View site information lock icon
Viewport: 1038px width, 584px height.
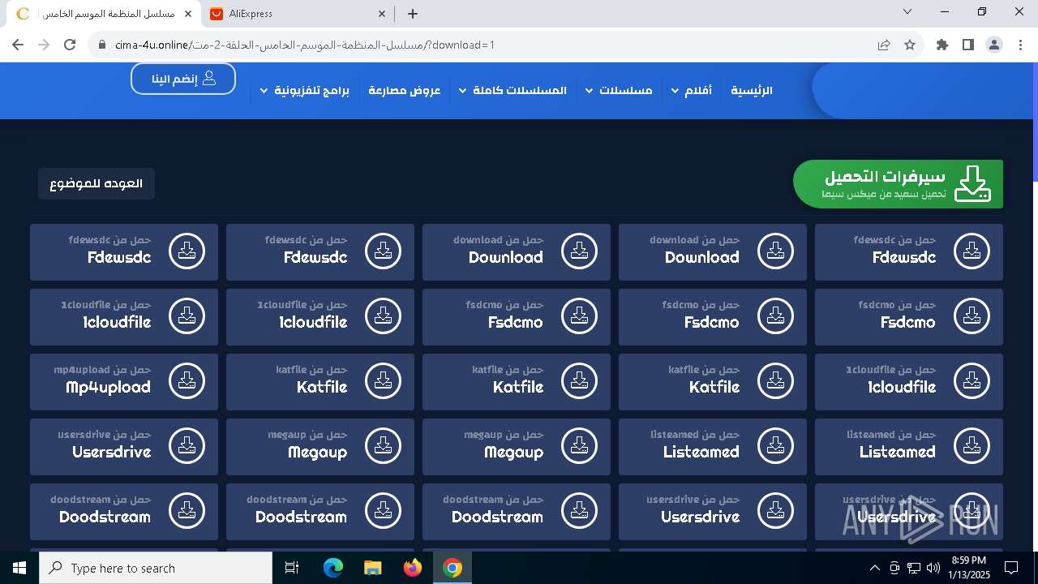tap(101, 45)
